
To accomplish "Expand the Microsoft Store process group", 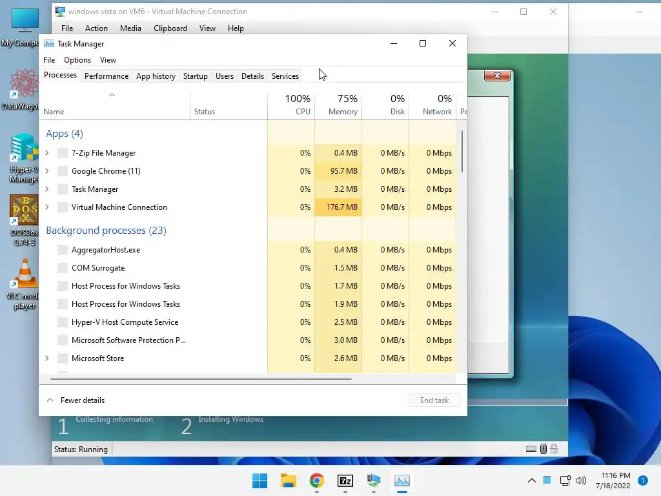I will tap(46, 358).
